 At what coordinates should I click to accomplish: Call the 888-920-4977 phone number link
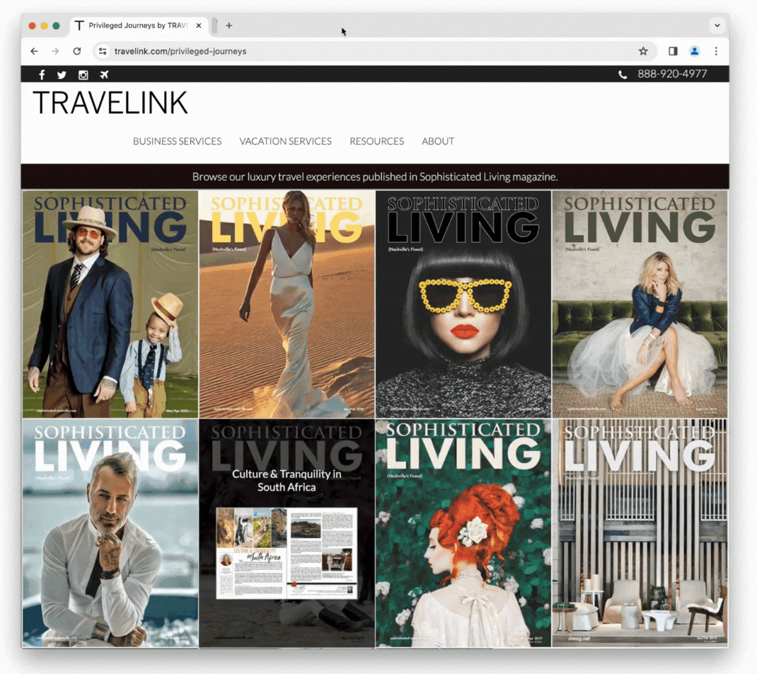(672, 74)
